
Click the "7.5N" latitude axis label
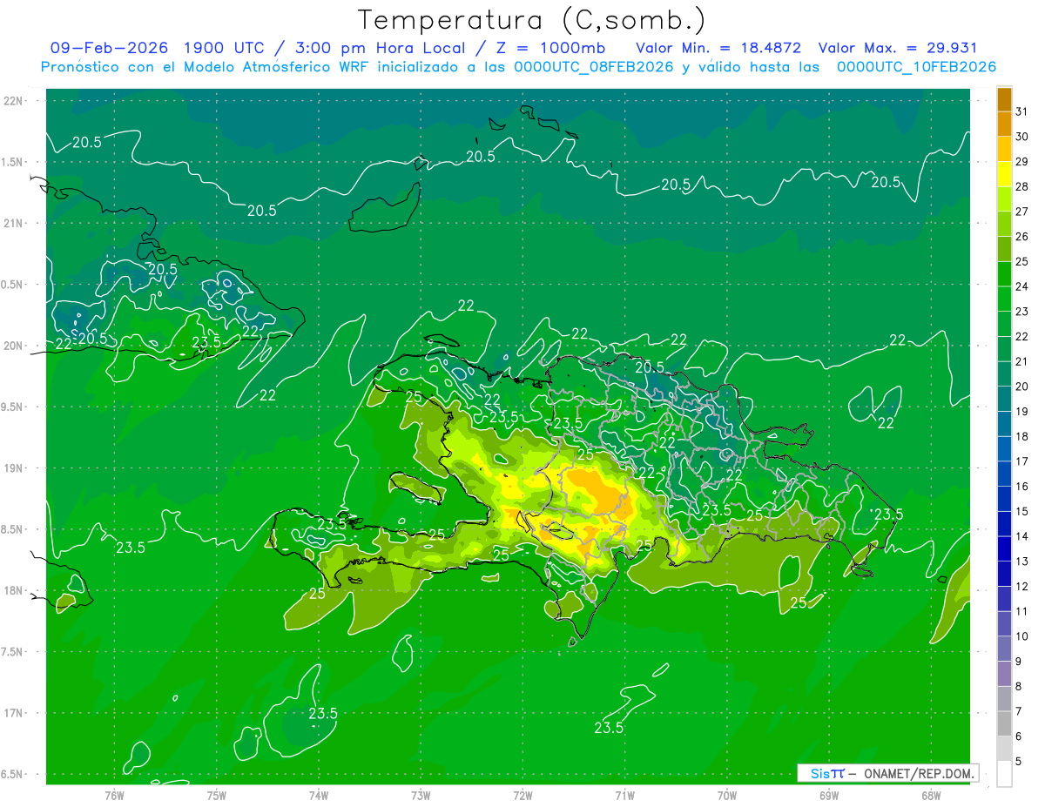click(x=13, y=651)
